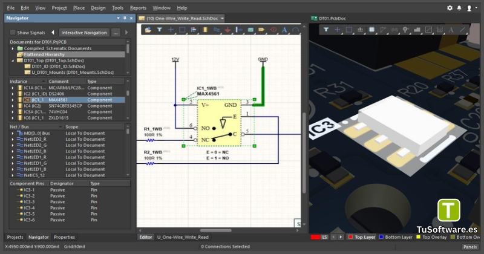Click the Instance column header
Viewport: 484px width, 254px height.
pyautogui.click(x=28, y=82)
